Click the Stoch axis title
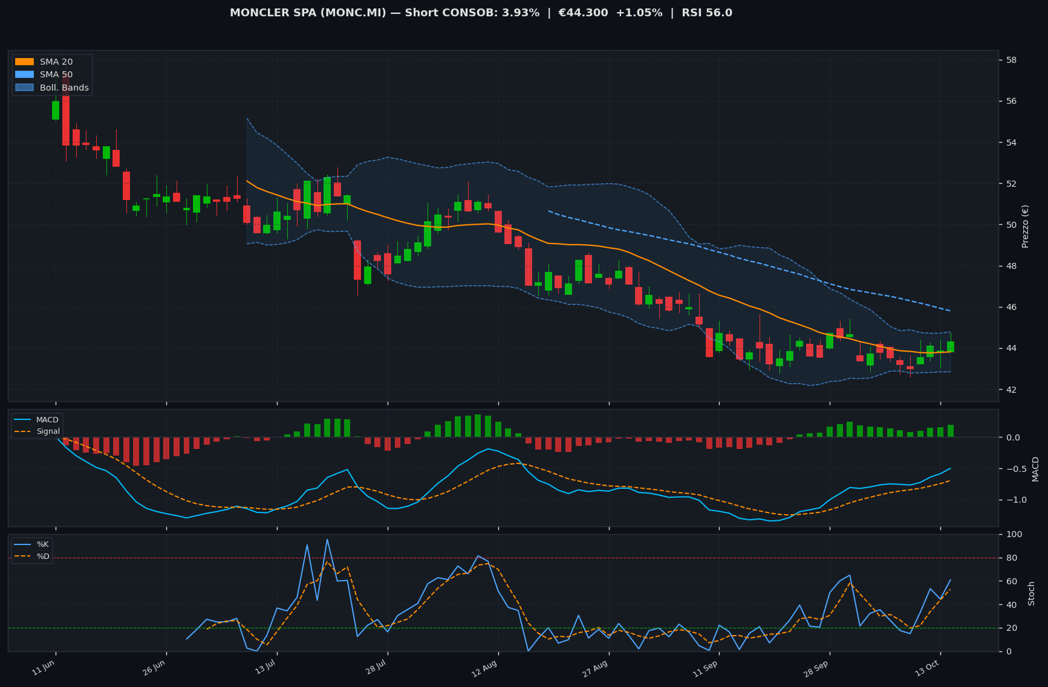 tap(1032, 593)
